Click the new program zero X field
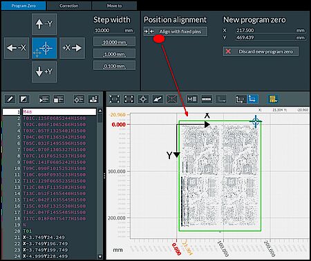The image size is (311, 261). [x=270, y=30]
